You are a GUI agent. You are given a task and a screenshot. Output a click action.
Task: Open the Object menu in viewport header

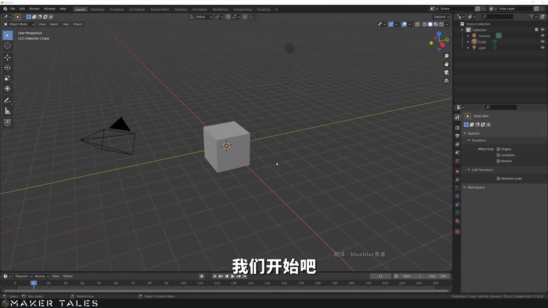pyautogui.click(x=77, y=24)
